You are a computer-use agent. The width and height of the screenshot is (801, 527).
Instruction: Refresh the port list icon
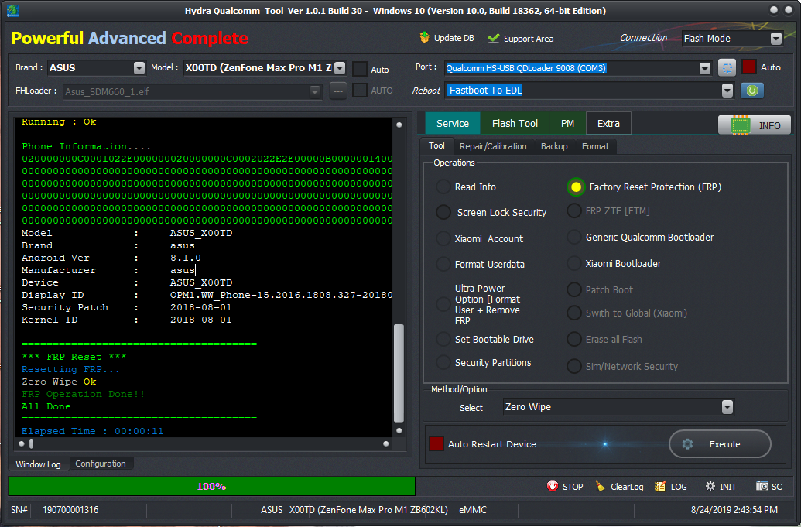click(x=727, y=67)
